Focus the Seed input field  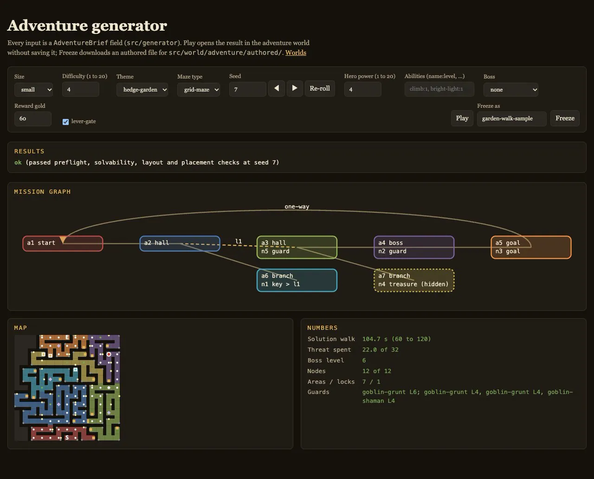248,89
